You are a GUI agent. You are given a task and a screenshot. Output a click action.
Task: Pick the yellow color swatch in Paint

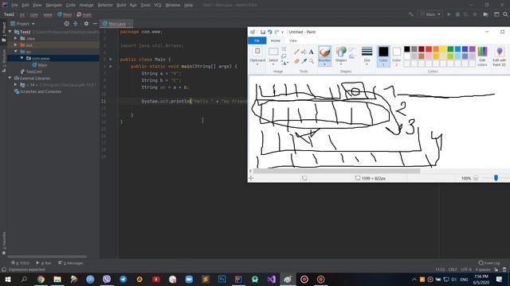coord(443,49)
